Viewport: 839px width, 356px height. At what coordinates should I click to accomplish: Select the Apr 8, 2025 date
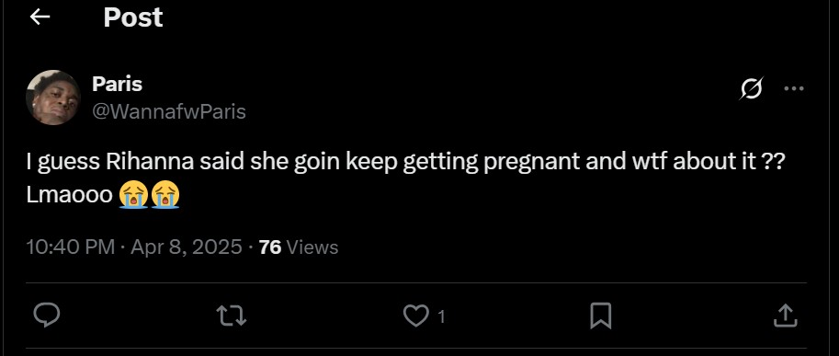click(x=187, y=247)
